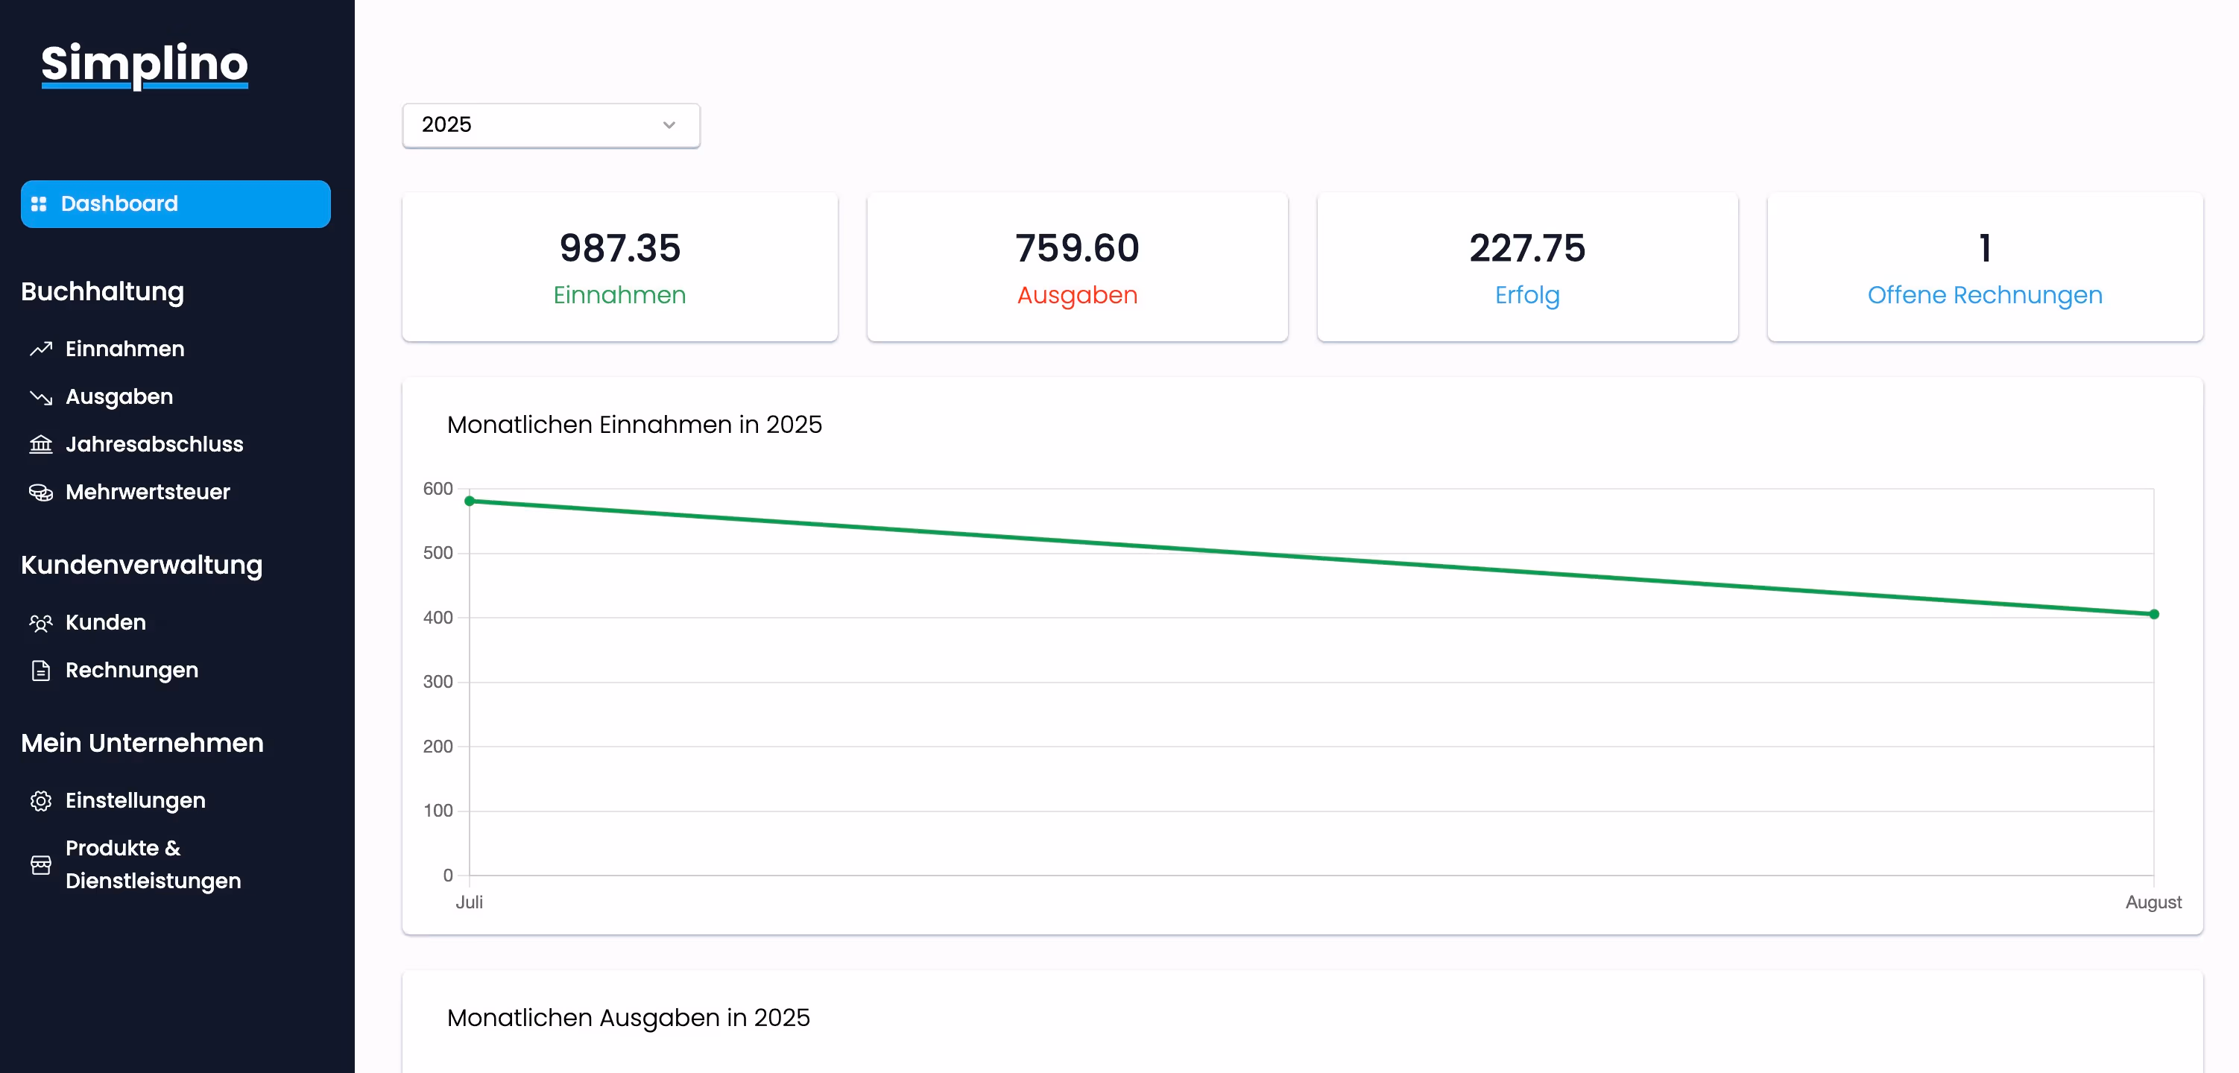Click the Einstellungen gear icon

(x=41, y=800)
